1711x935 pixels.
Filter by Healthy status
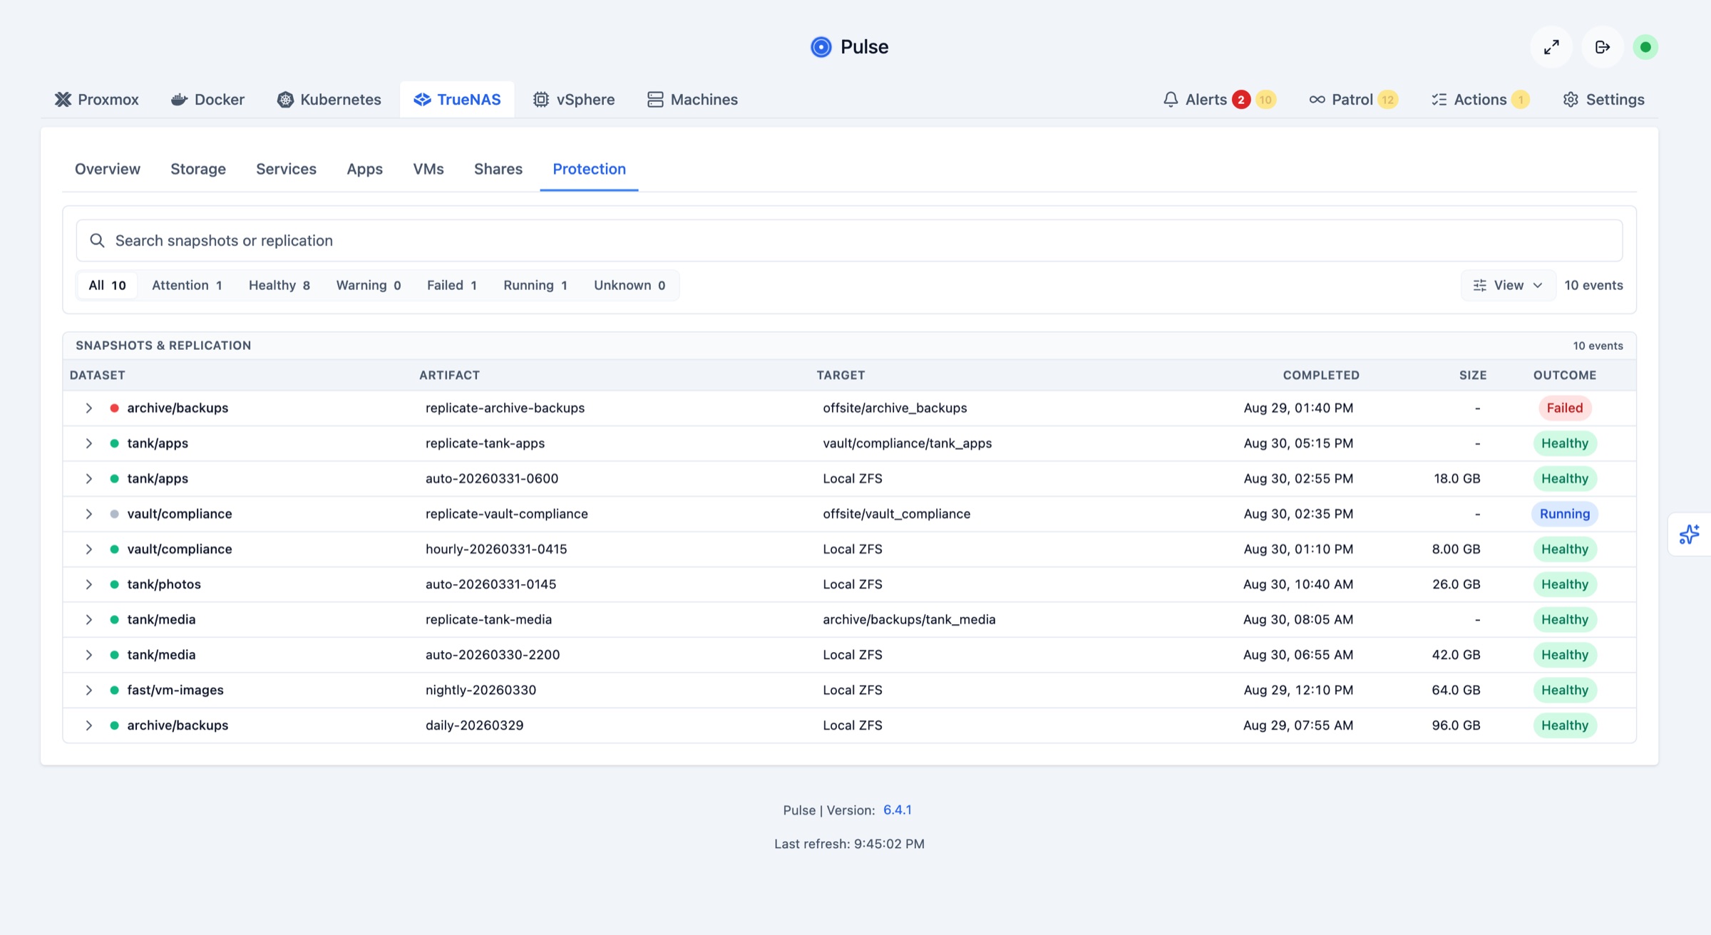click(x=279, y=285)
